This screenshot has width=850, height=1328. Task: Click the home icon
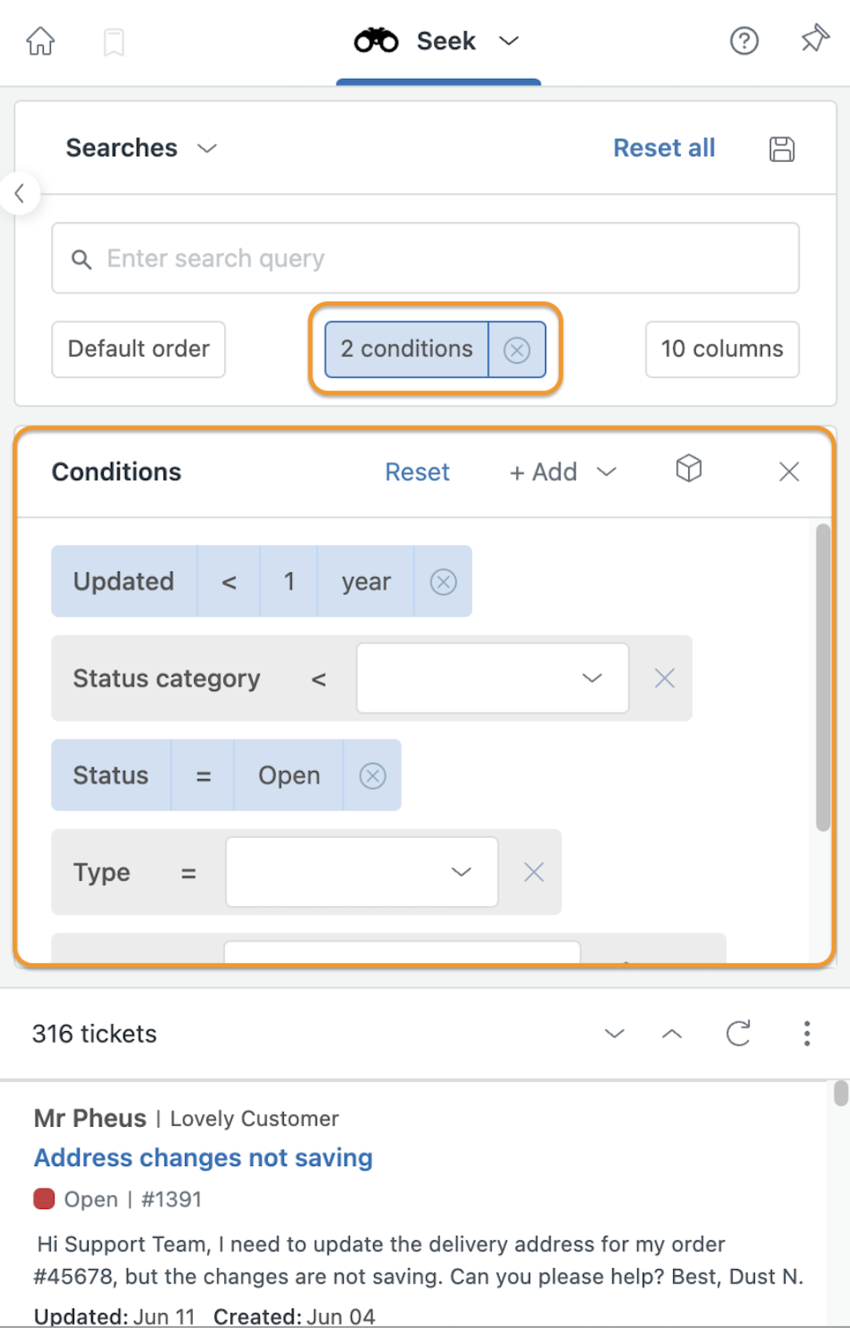[x=40, y=41]
